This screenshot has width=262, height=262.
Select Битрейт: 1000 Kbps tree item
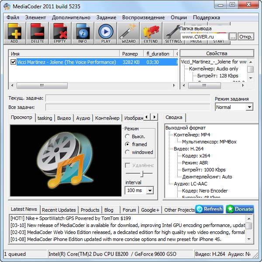[203, 170]
